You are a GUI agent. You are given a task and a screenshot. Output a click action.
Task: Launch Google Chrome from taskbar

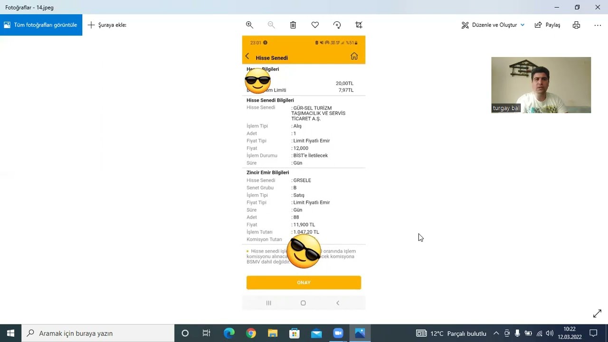[251, 333]
